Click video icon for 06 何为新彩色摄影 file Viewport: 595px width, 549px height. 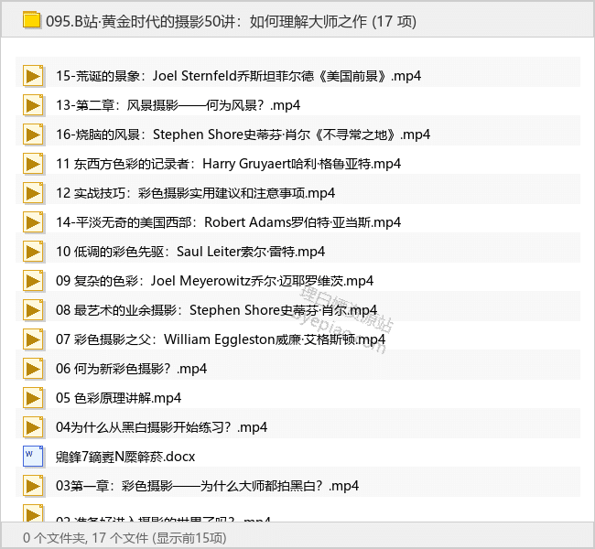coord(33,369)
